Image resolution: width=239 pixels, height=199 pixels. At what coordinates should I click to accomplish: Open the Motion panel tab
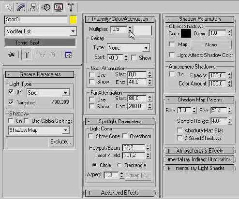click(x=46, y=7)
